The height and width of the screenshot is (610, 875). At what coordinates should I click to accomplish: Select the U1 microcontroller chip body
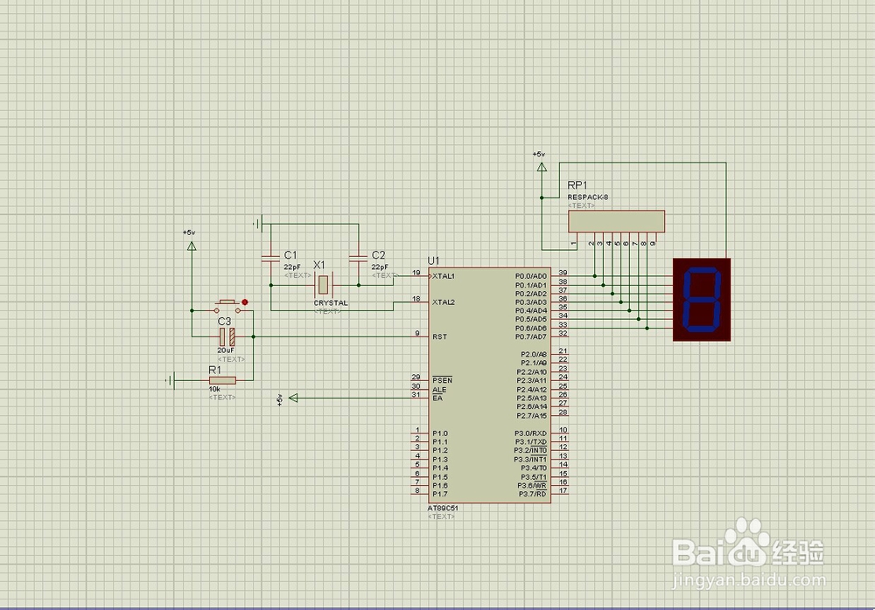point(489,385)
